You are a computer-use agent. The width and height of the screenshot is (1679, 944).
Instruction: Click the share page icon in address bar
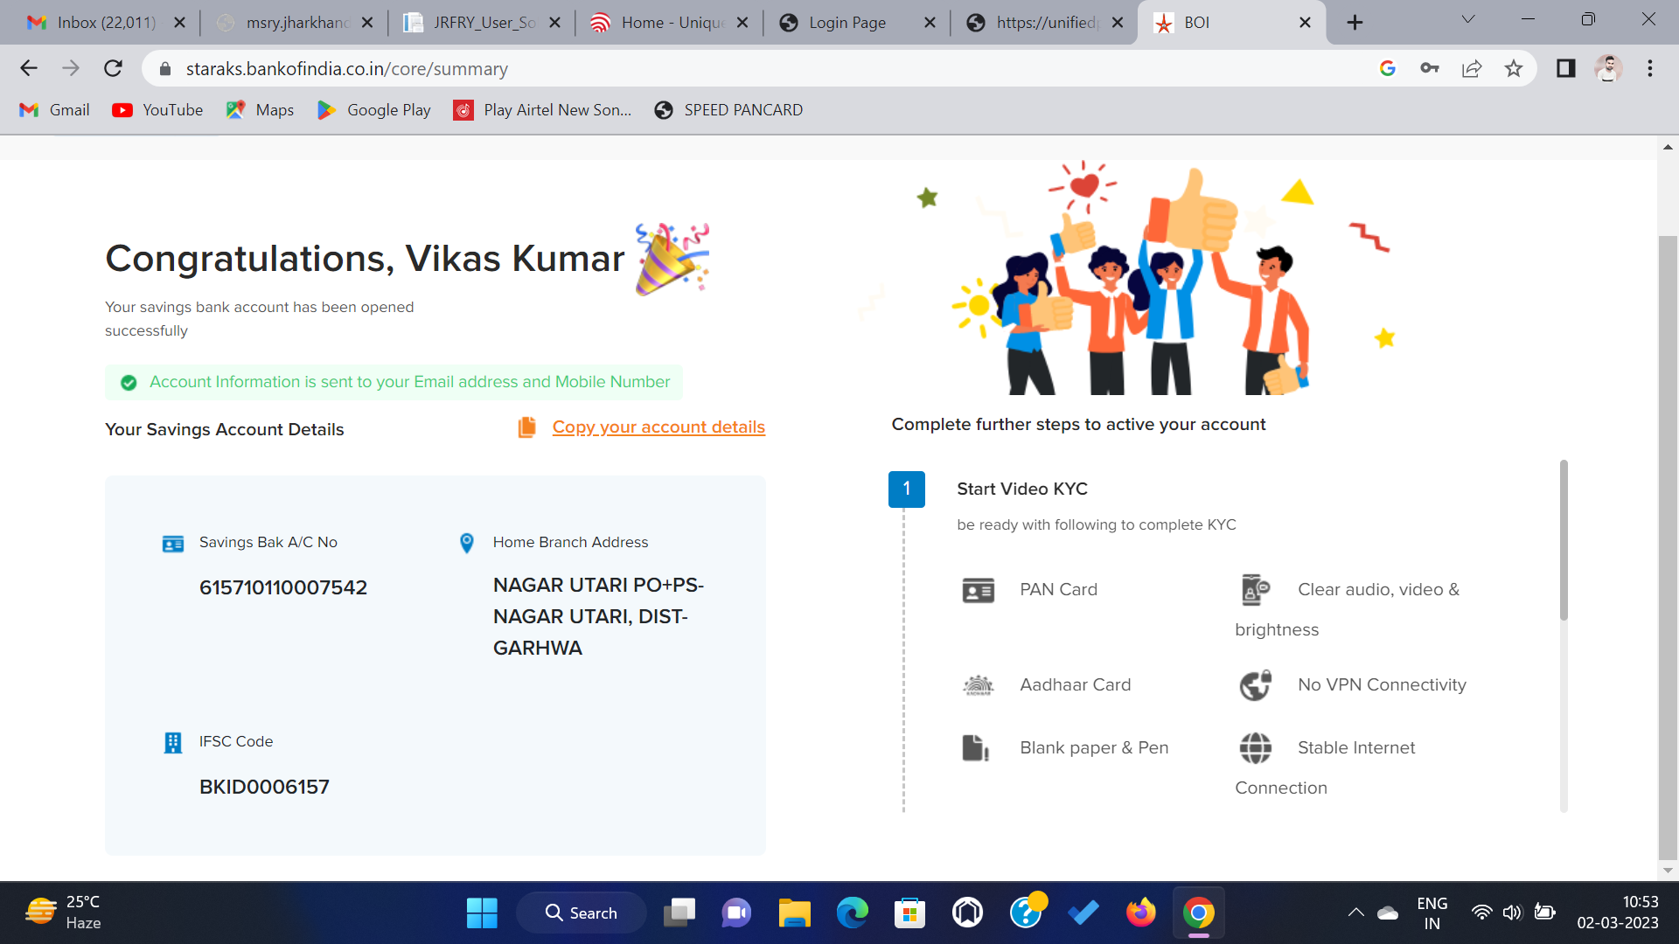(x=1472, y=68)
